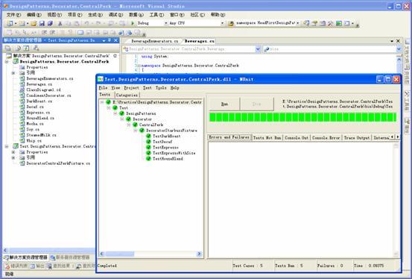Click Show All Files icon in Solution Explorer
The height and width of the screenshot is (279, 412).
[18, 48]
